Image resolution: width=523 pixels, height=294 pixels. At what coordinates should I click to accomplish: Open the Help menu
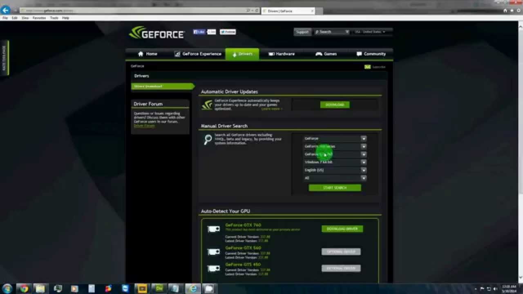65,18
